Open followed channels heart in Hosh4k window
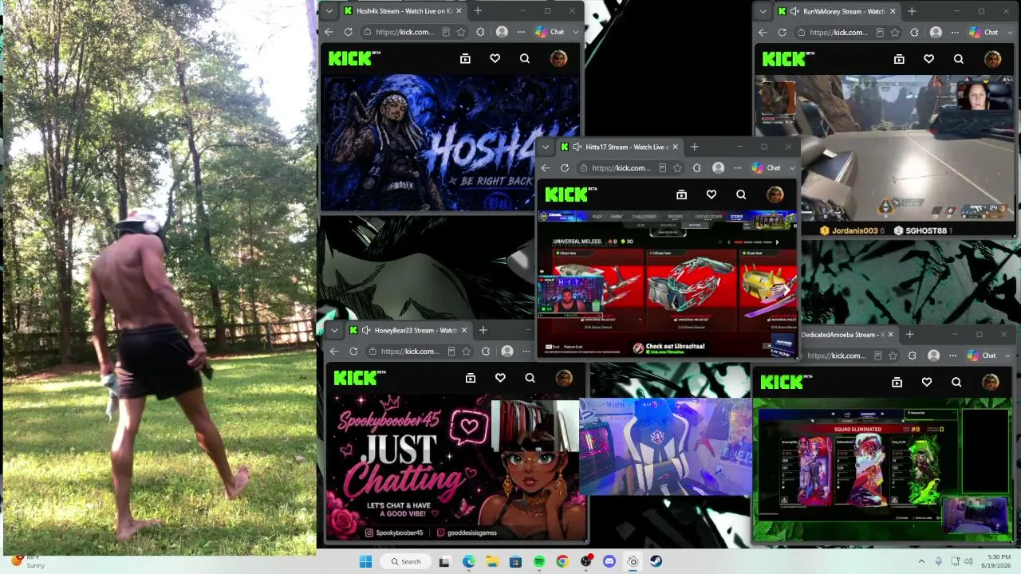Image resolution: width=1021 pixels, height=574 pixels. click(495, 58)
